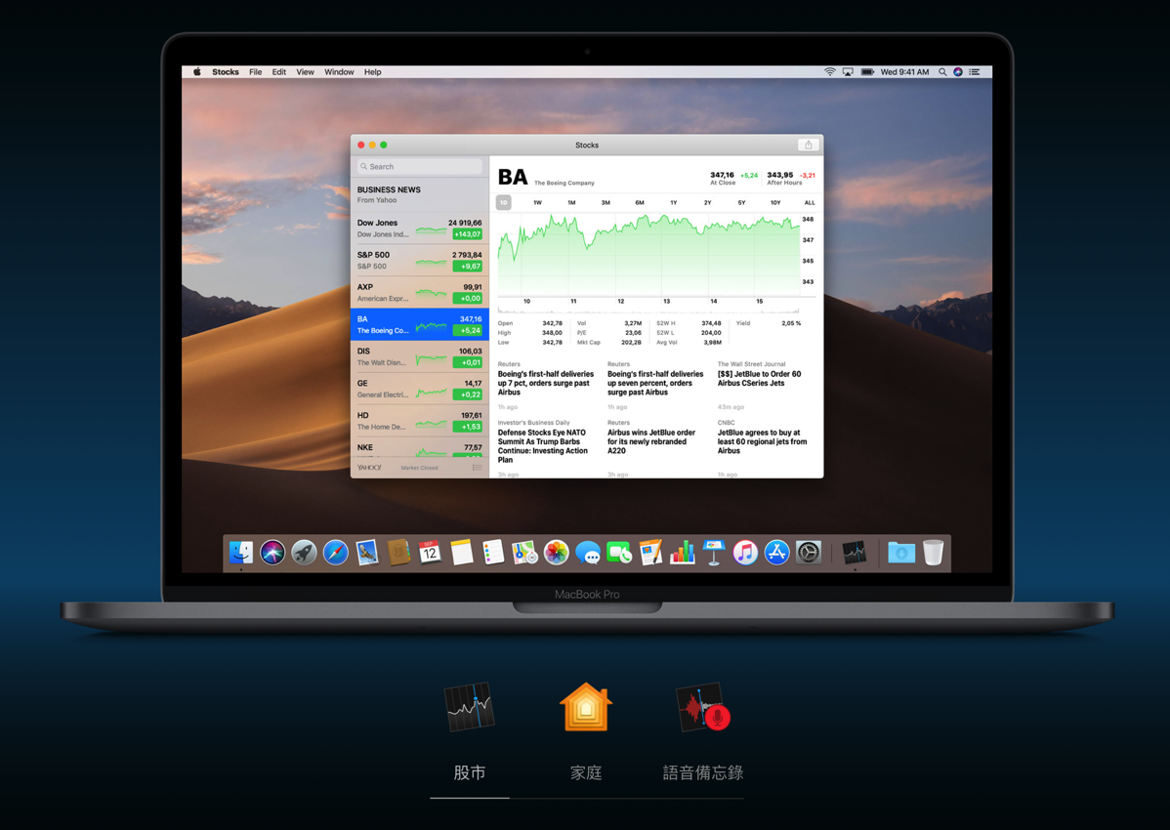Open Notification Center list icon
This screenshot has height=830, width=1170.
point(975,72)
